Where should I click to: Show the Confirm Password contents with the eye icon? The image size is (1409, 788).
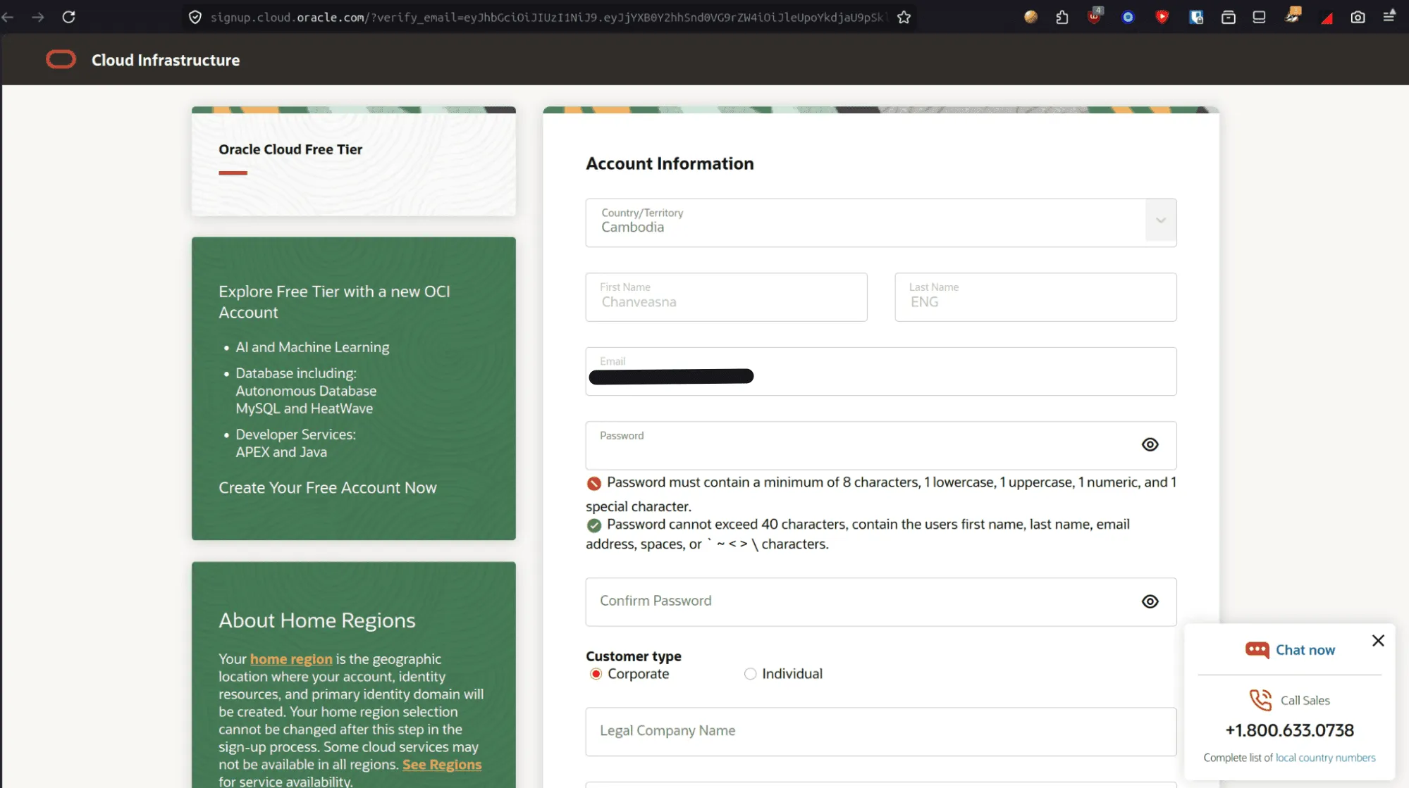(1150, 601)
